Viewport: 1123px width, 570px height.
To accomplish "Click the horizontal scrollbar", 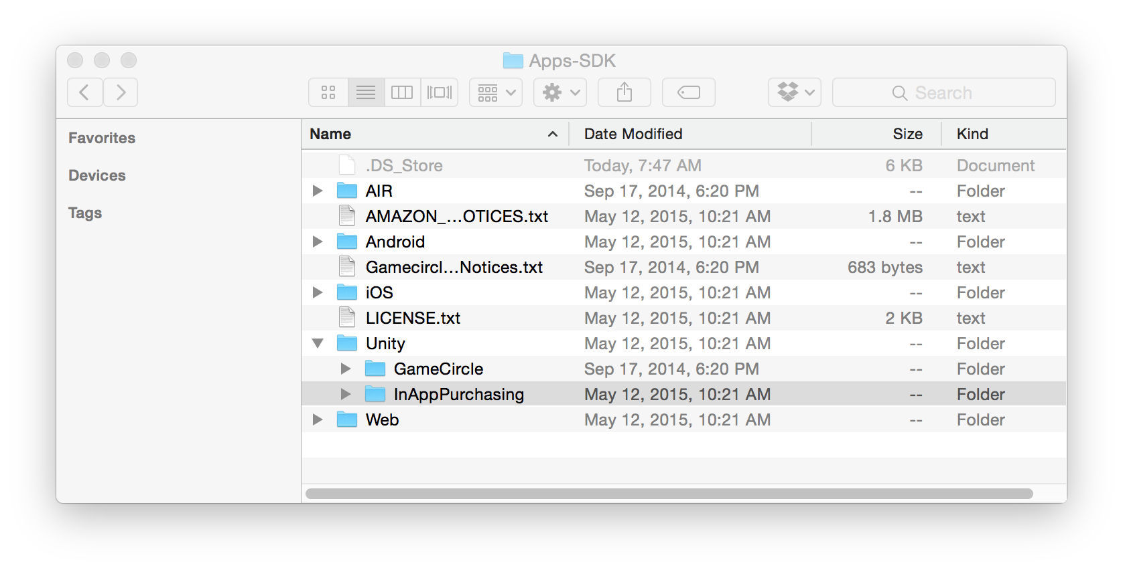I will coord(669,494).
